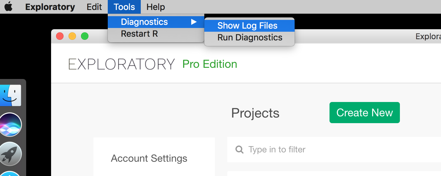441x176 pixels.
Task: Click the yellow minimize window button
Action: (x=72, y=36)
